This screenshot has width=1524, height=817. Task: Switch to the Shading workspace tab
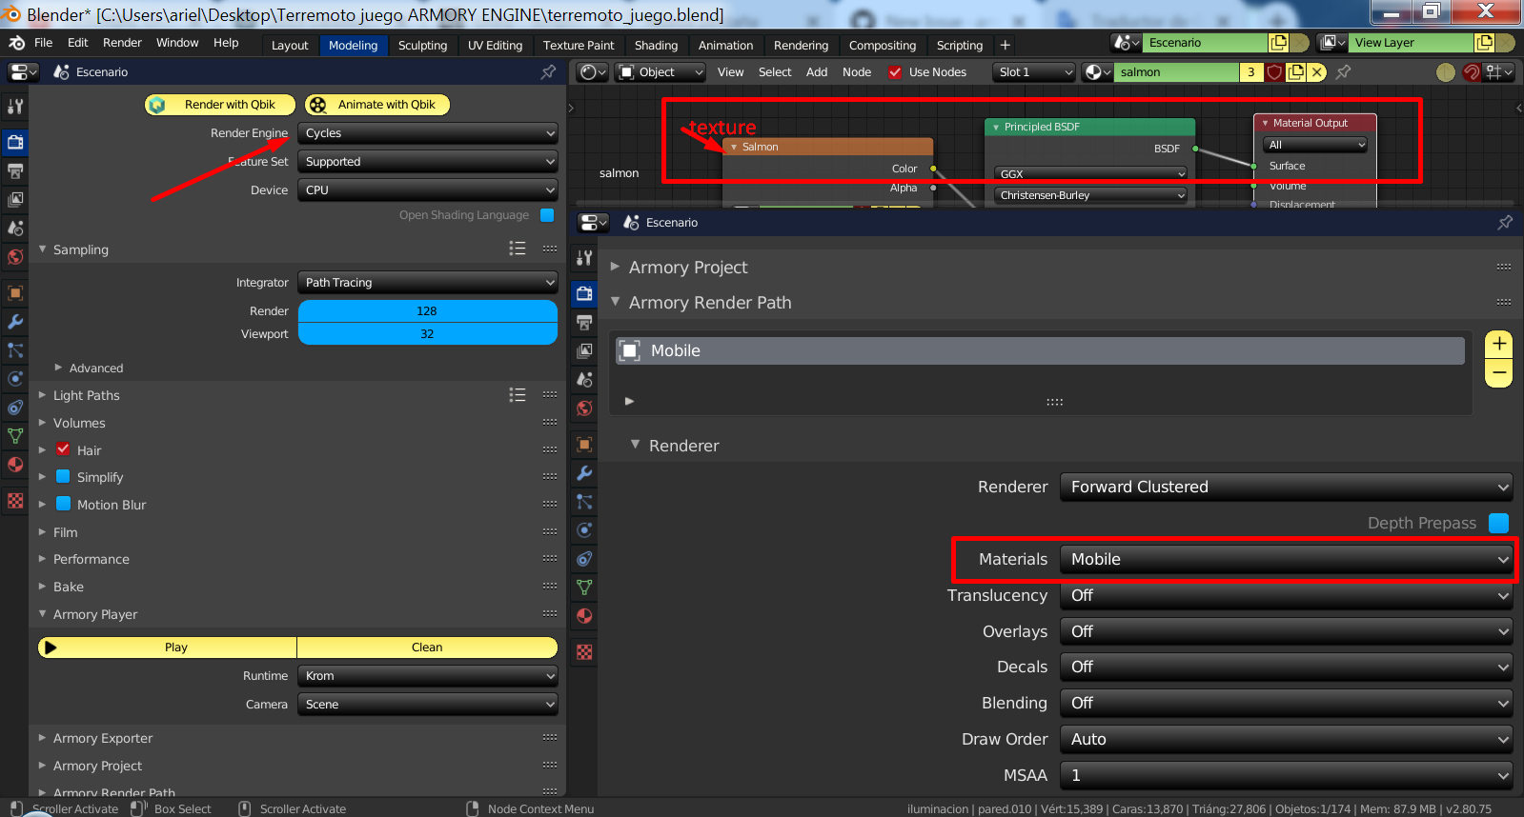[656, 45]
